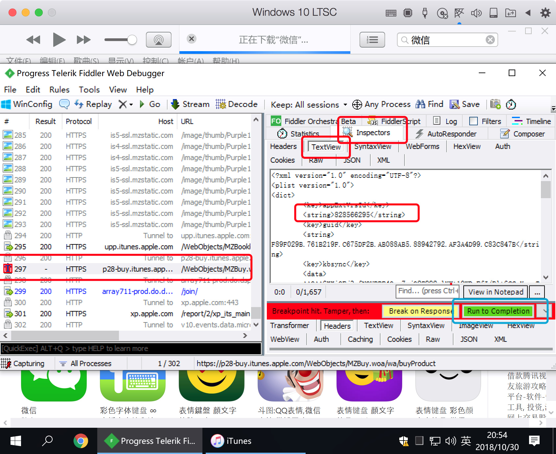Open the Composer tab
Image resolution: width=556 pixels, height=454 pixels.
pyautogui.click(x=522, y=134)
